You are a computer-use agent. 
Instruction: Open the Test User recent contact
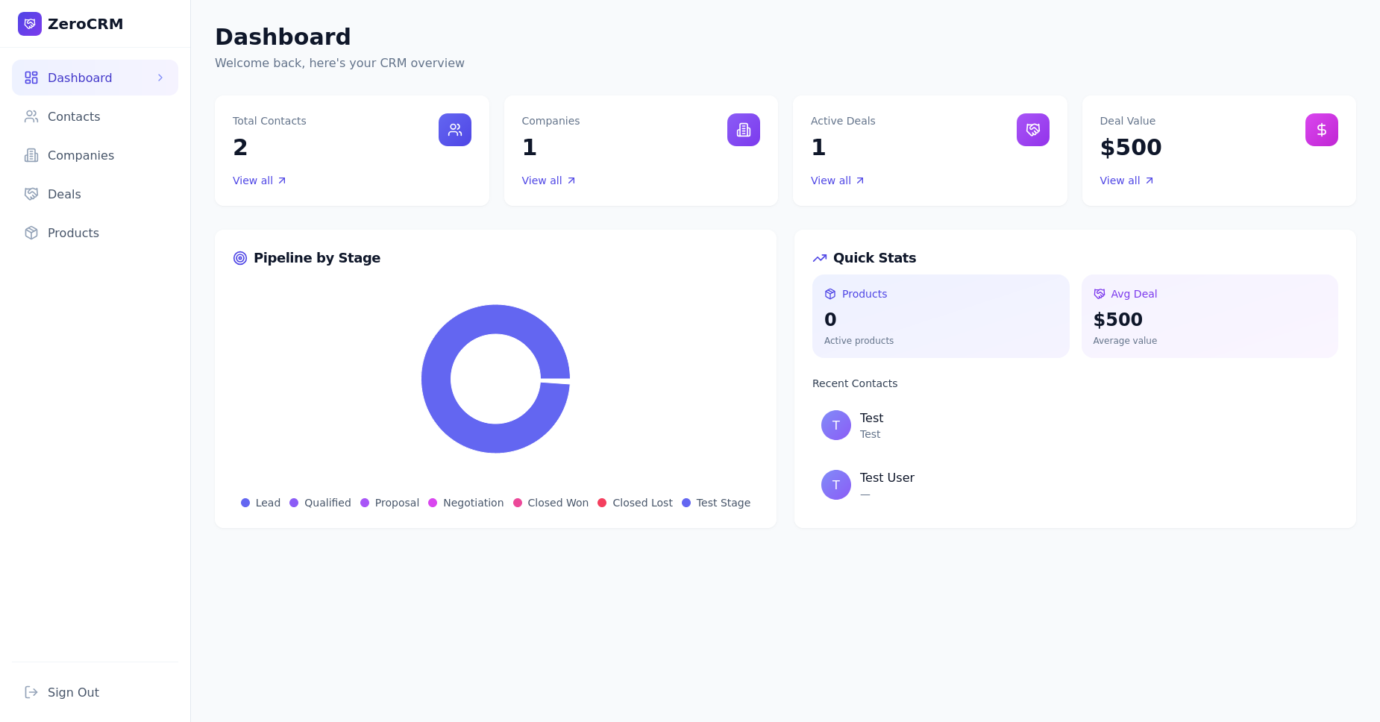coord(886,484)
